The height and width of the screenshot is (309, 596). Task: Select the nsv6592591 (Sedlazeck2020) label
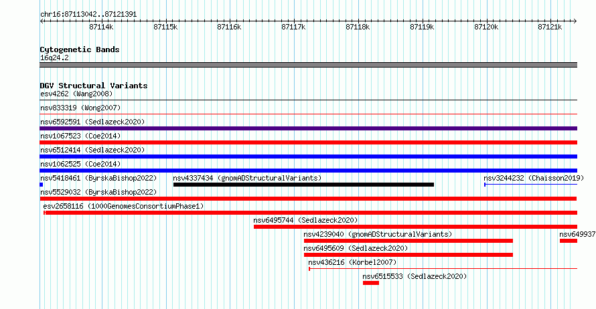click(92, 122)
